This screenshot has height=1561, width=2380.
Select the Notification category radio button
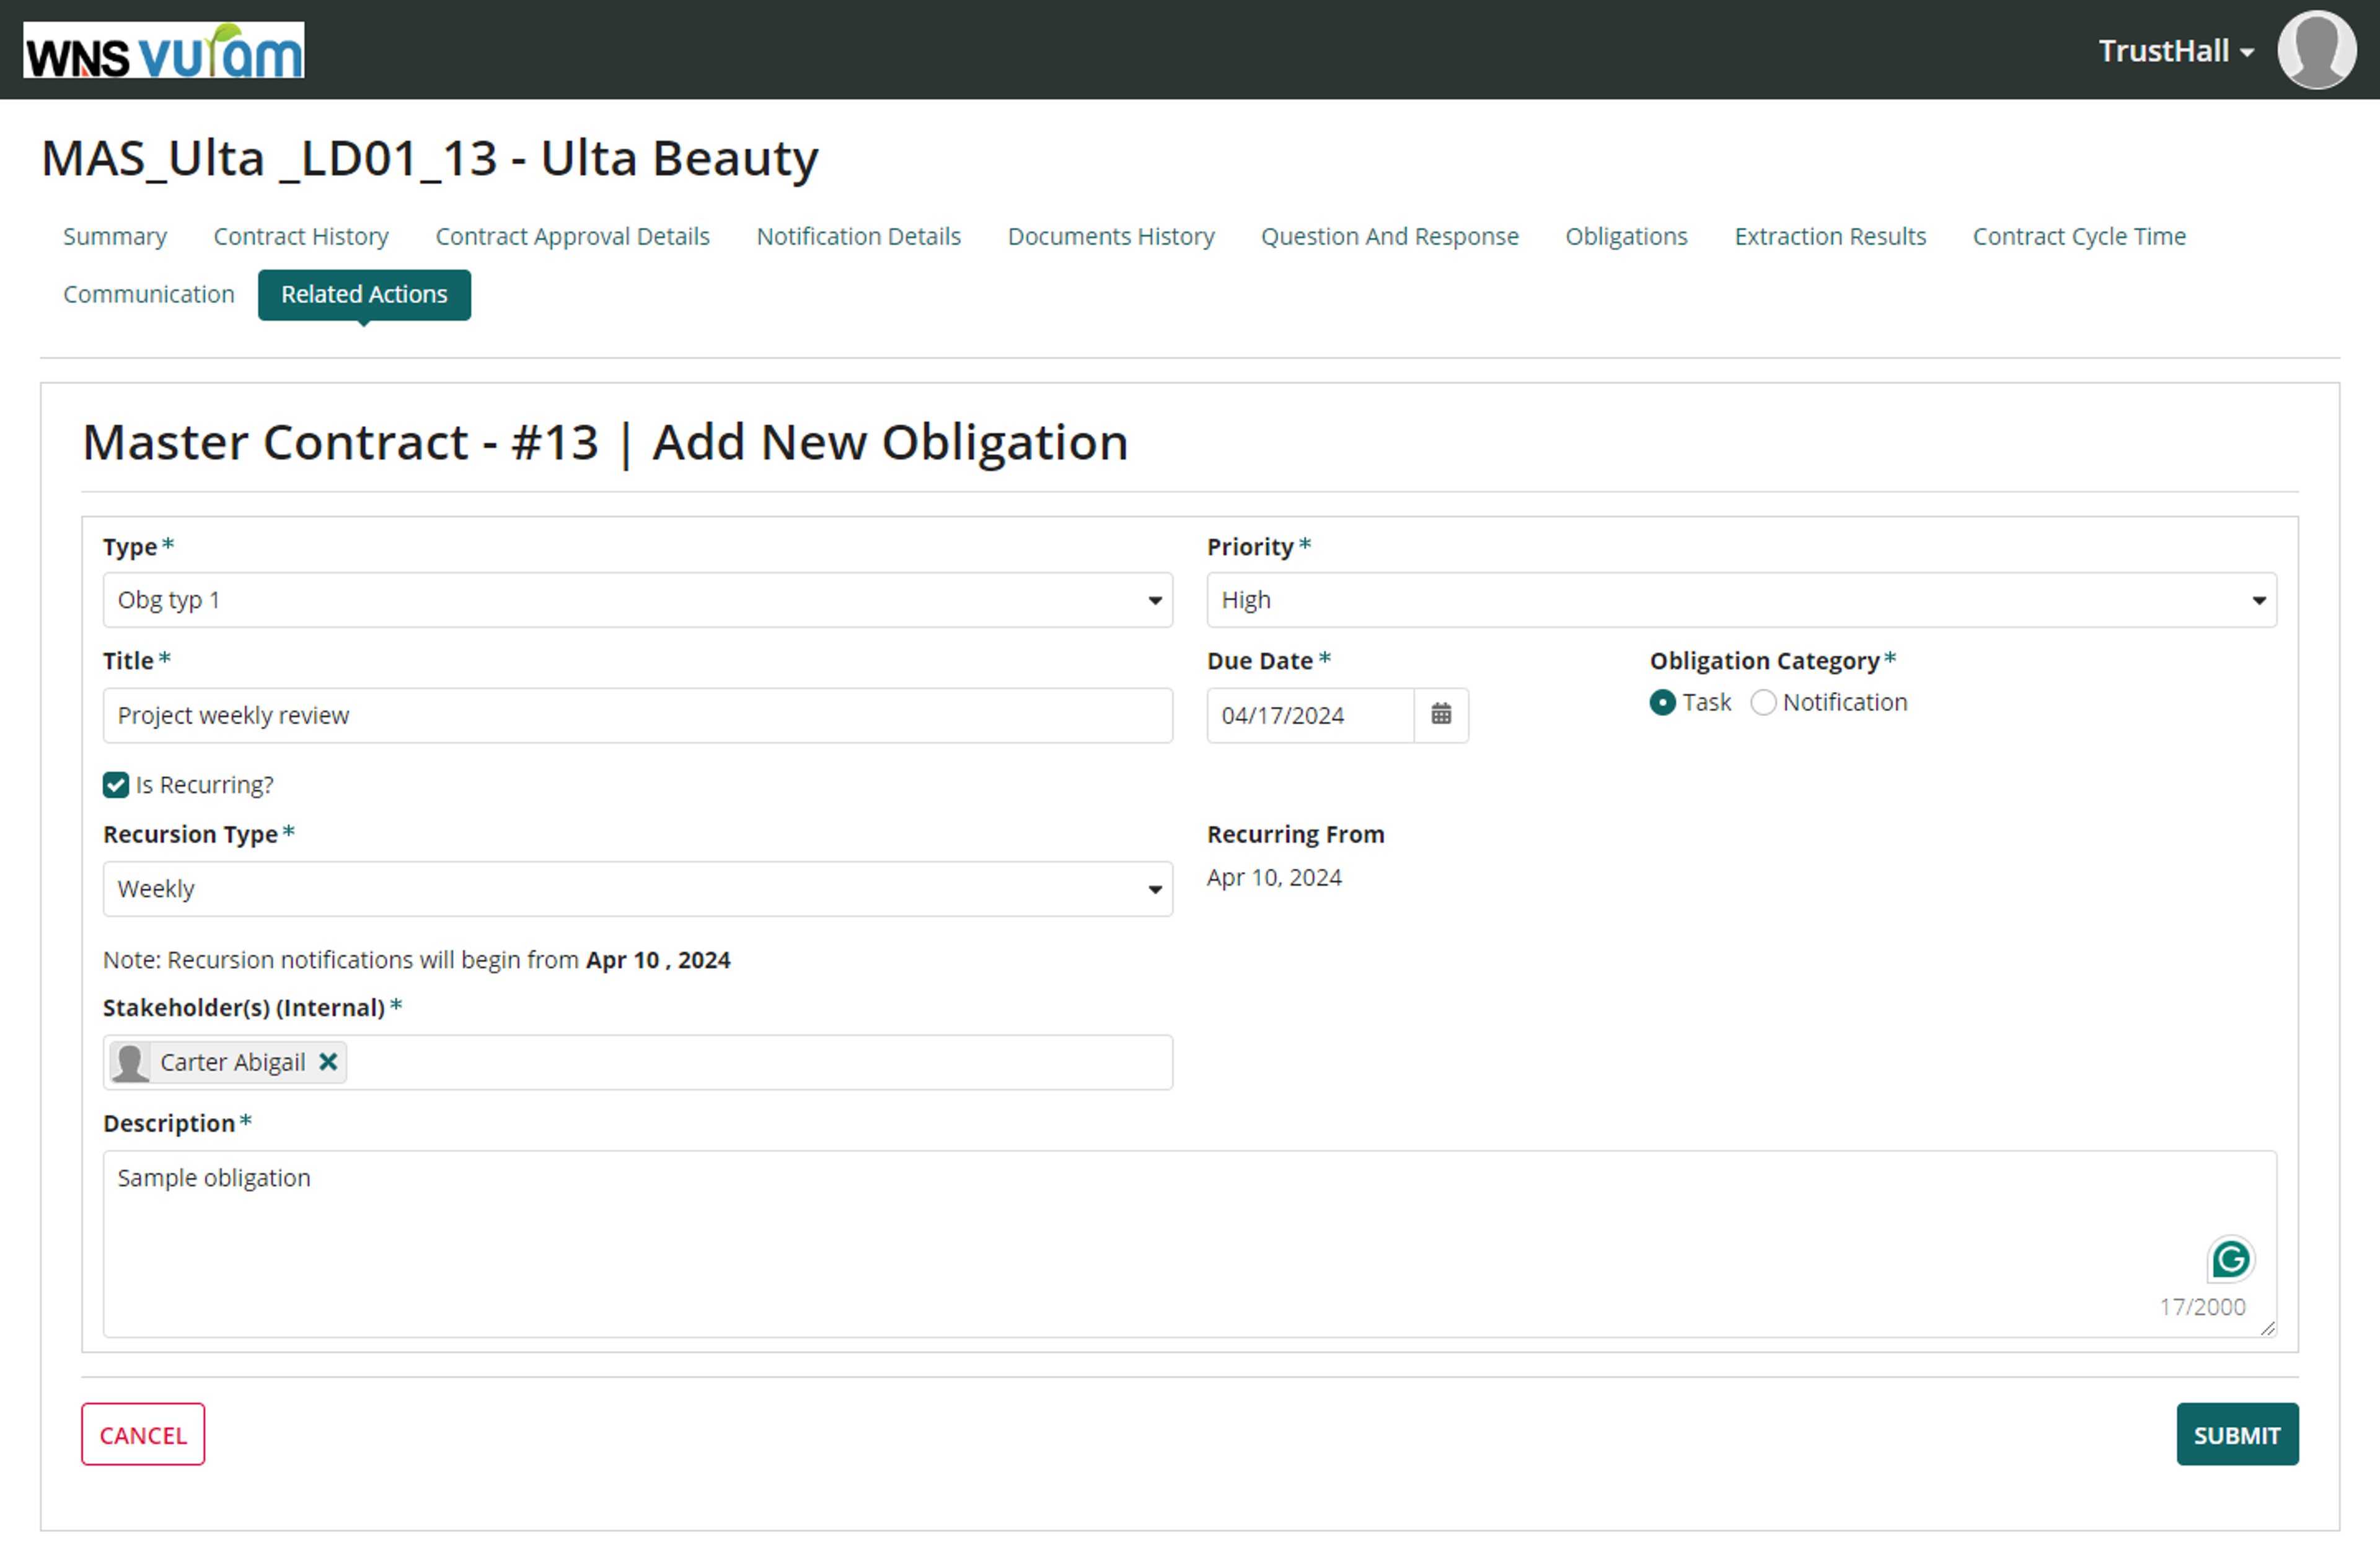(1763, 704)
